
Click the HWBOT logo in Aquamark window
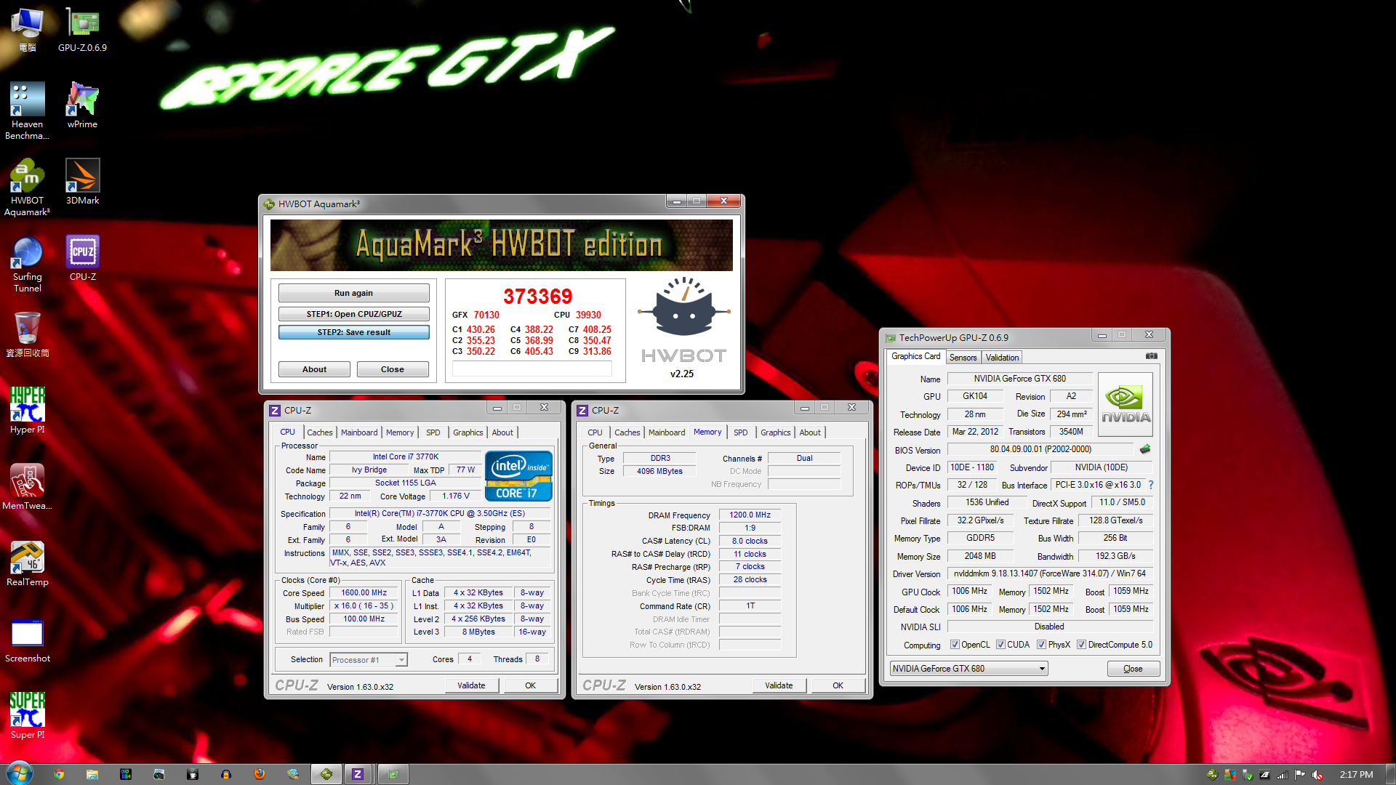pyautogui.click(x=684, y=321)
